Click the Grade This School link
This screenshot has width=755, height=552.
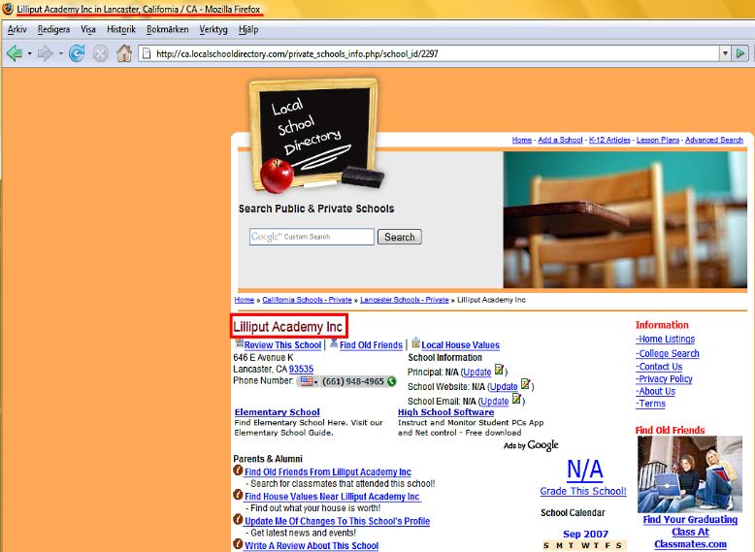(583, 491)
